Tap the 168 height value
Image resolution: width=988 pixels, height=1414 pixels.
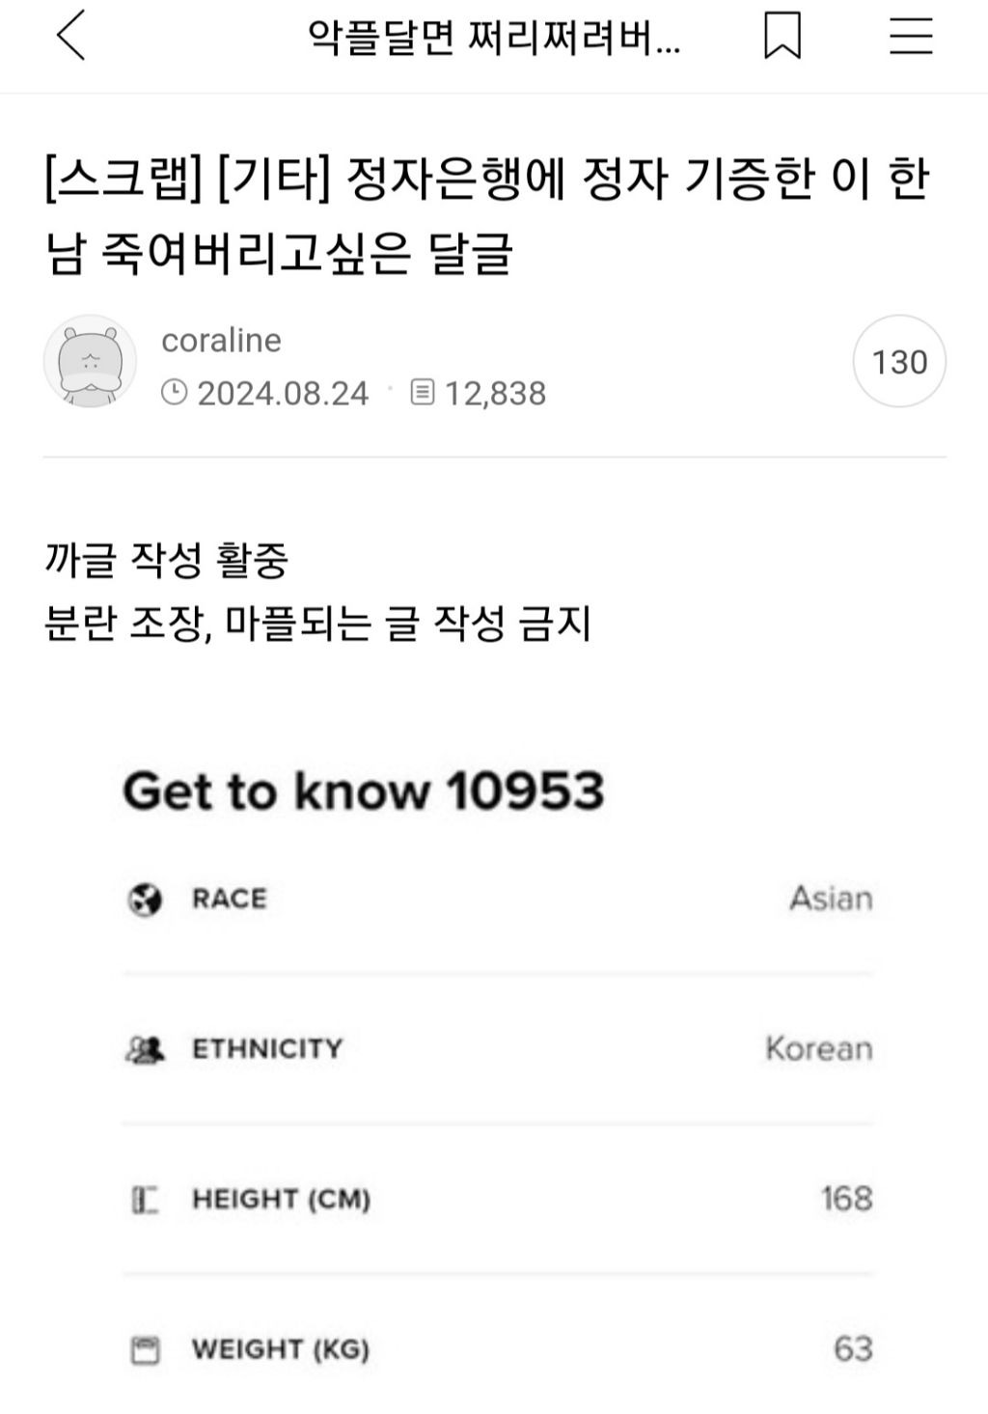tap(846, 1199)
